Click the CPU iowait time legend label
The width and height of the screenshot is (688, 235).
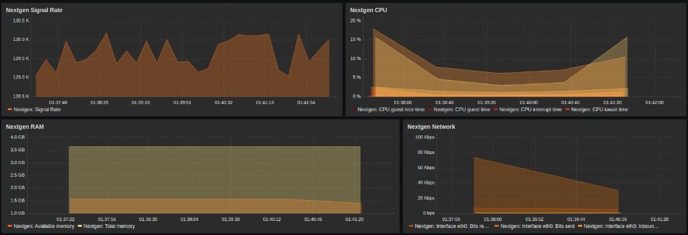(x=600, y=110)
